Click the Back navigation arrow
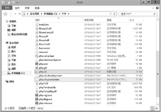Screen dimensions: 161x112 5,14
